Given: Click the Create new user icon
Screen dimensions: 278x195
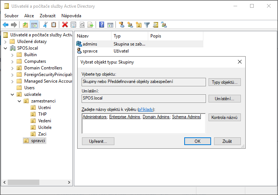Looking at the screenshot, I should (x=121, y=25).
